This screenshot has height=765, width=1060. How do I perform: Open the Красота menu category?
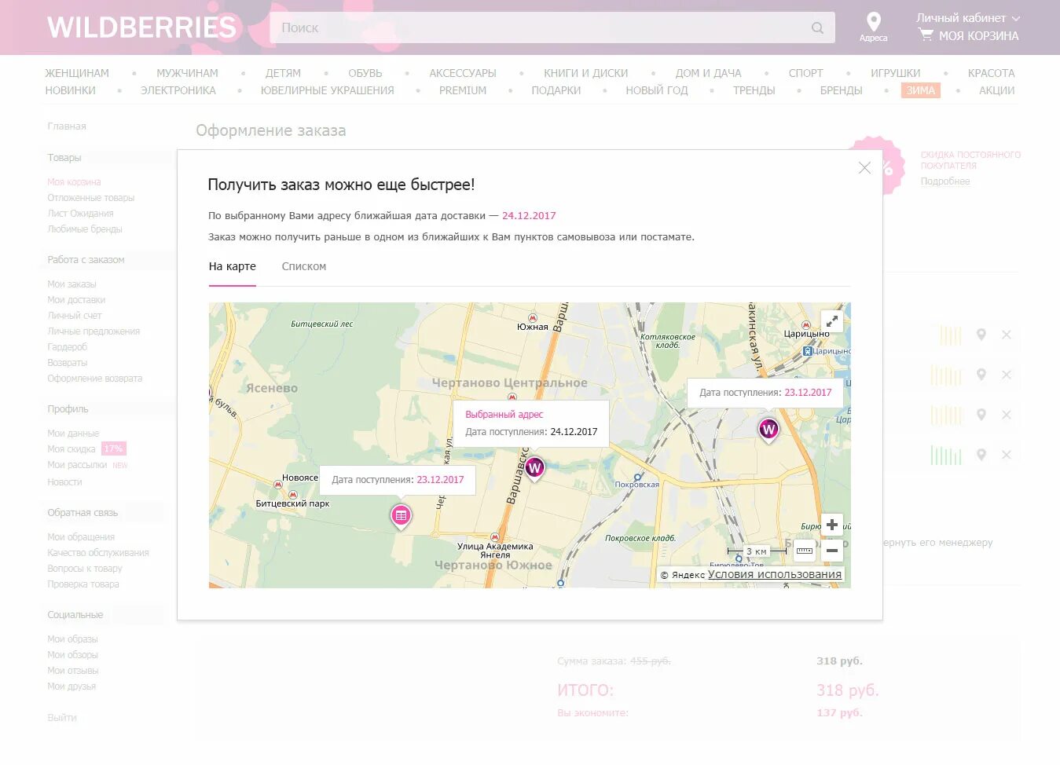click(x=992, y=73)
